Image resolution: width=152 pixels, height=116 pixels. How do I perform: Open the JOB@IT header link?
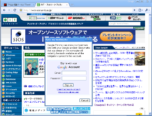point(116,18)
